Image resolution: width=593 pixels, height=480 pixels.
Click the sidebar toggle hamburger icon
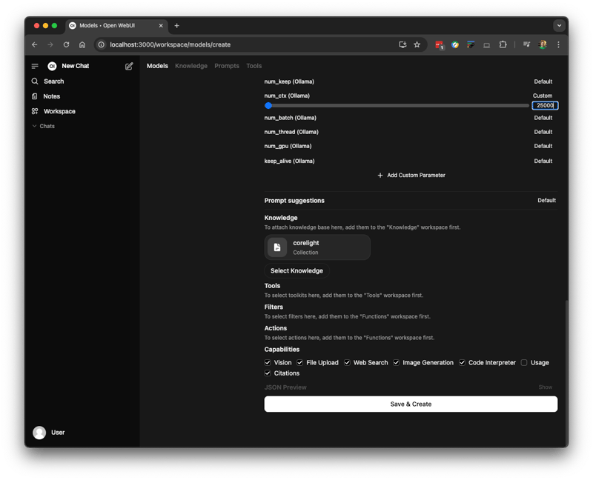pyautogui.click(x=35, y=66)
